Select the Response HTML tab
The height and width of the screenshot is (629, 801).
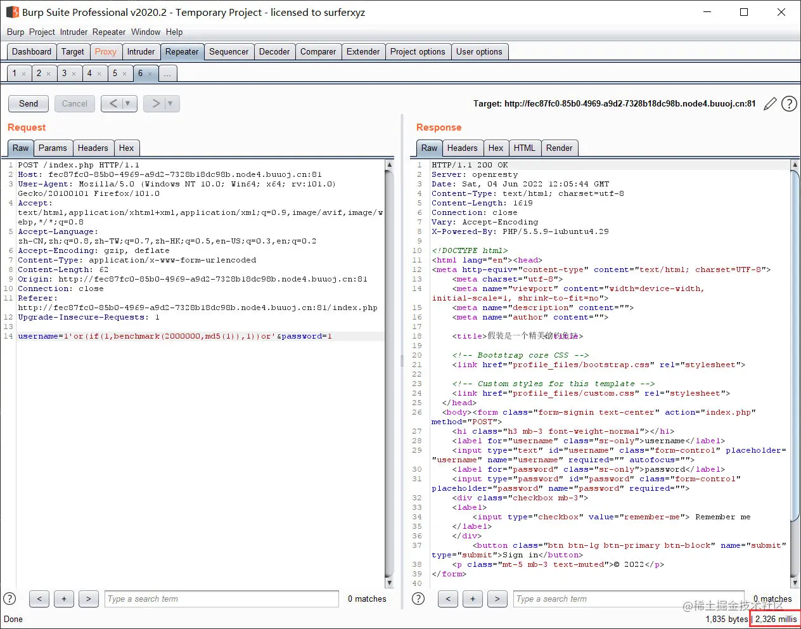pos(524,148)
